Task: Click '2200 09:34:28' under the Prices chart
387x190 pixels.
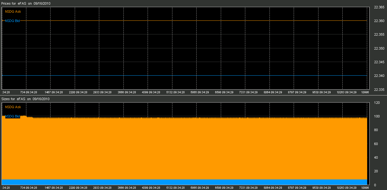Action: (78, 92)
